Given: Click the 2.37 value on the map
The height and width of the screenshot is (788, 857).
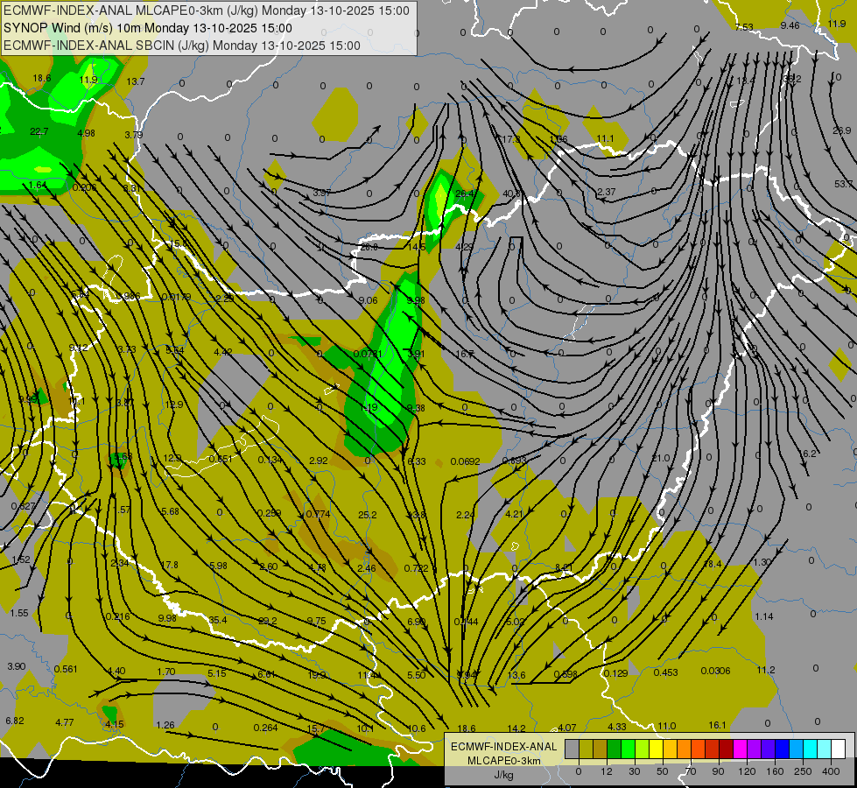Looking at the screenshot, I should coord(606,192).
